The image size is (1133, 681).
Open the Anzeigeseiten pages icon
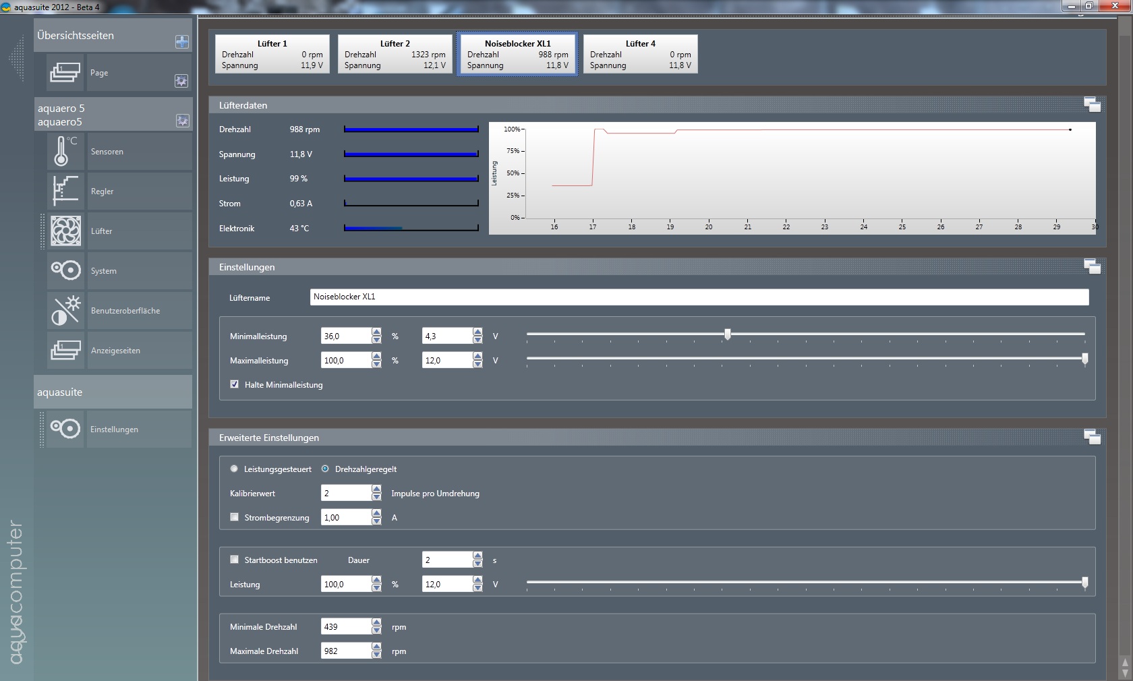tap(65, 350)
